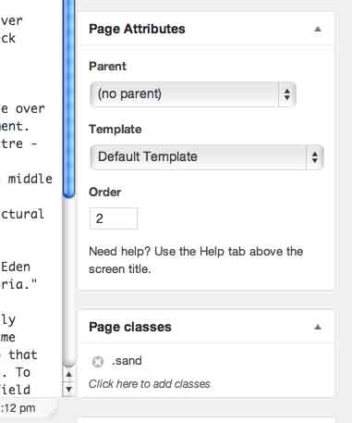
Task: Collapse the Page classes panel
Action: point(318,327)
